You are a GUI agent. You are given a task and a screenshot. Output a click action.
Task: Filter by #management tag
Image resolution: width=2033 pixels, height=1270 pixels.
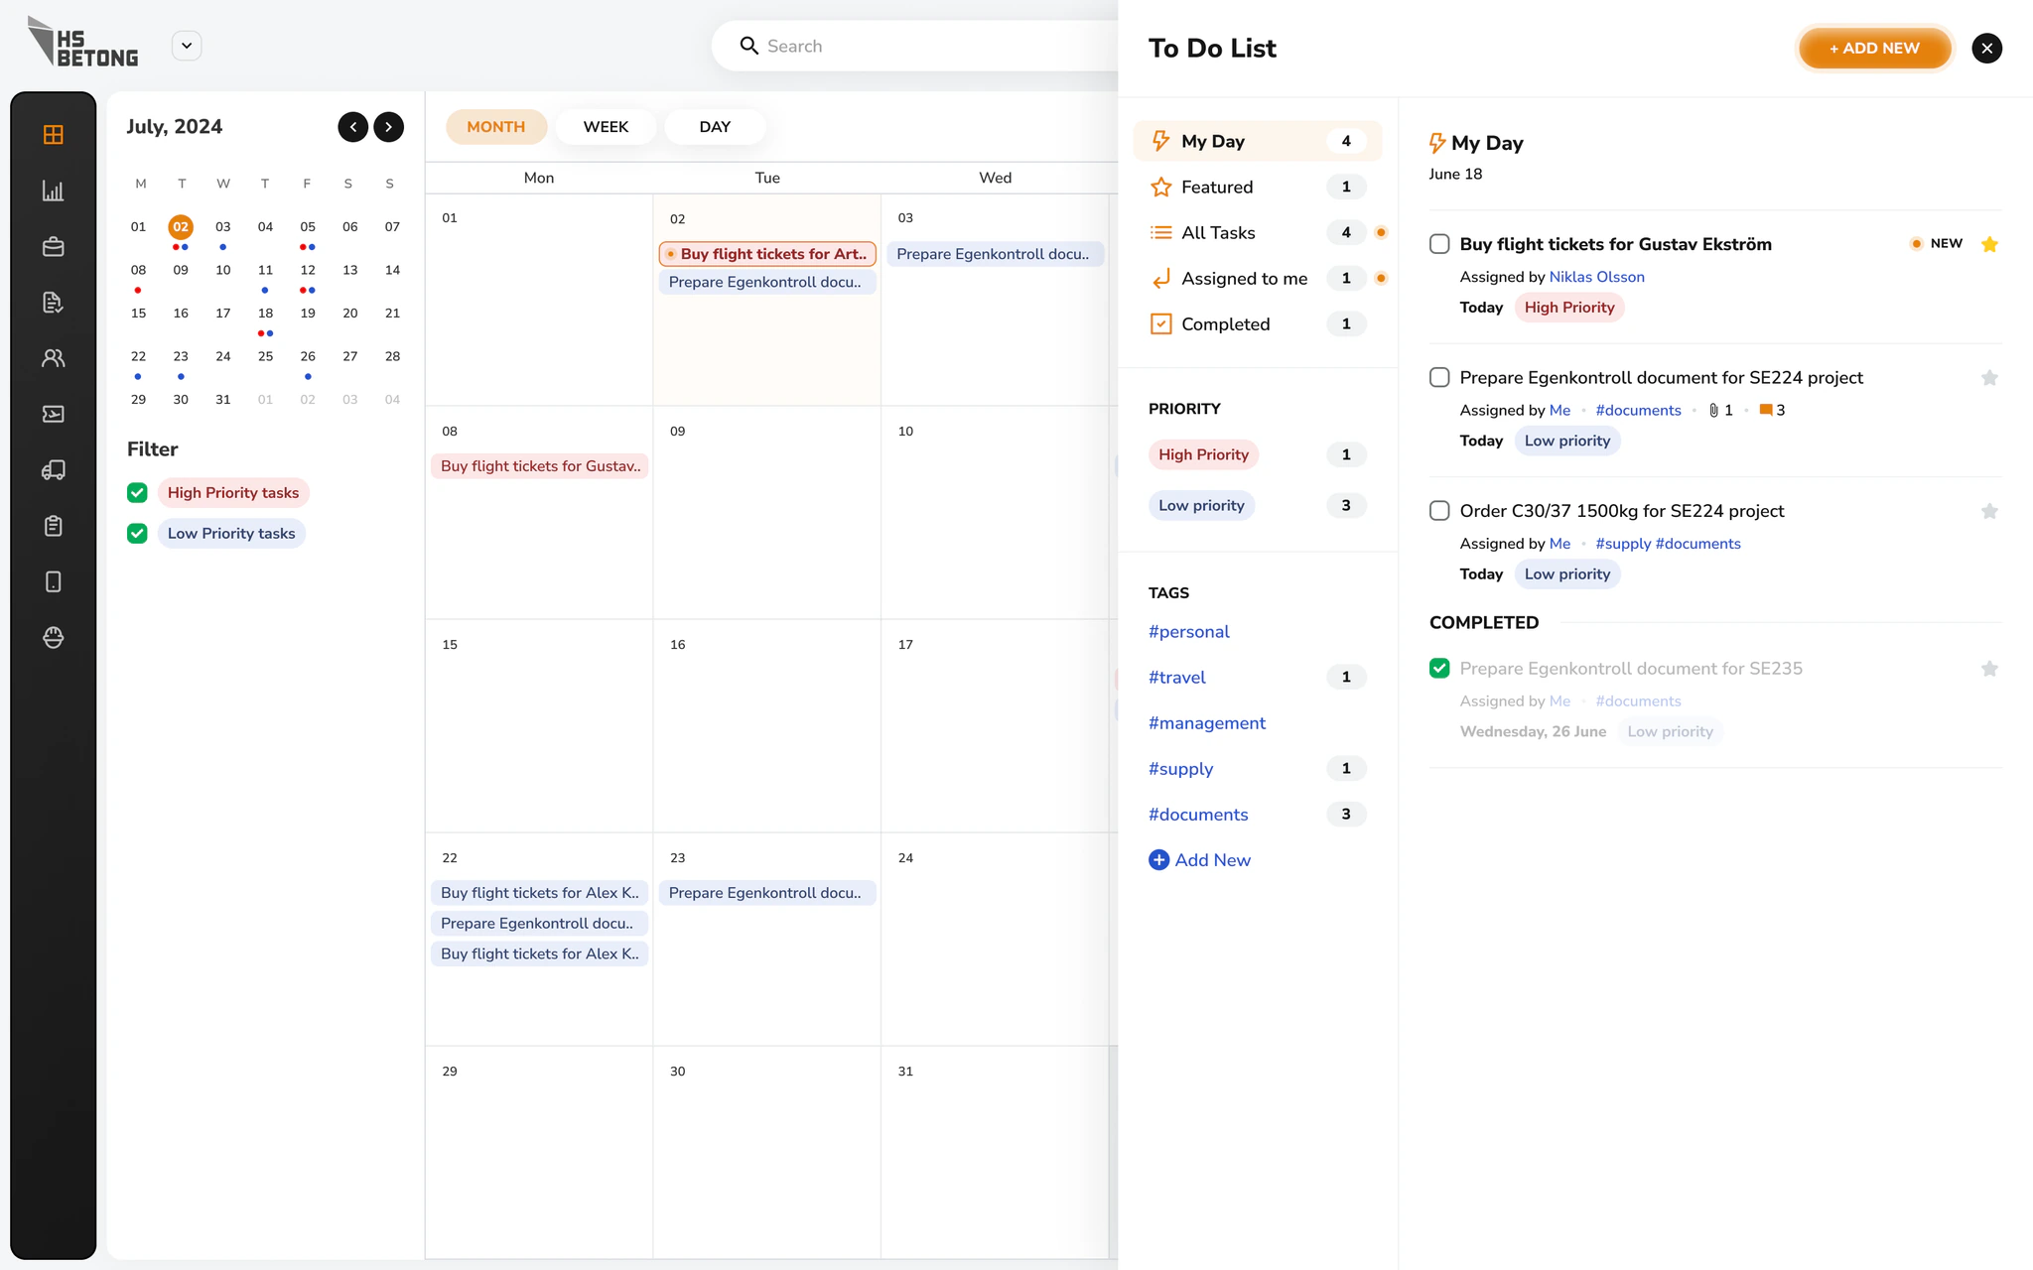click(1207, 723)
